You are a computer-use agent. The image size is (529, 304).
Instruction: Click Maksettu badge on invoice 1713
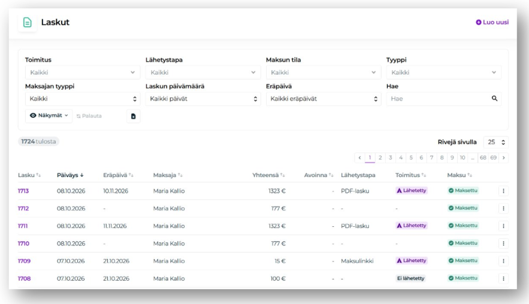463,191
